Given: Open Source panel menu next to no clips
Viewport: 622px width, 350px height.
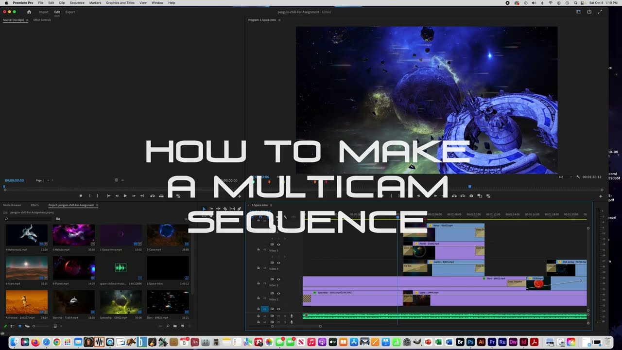Looking at the screenshot, I should pos(27,20).
